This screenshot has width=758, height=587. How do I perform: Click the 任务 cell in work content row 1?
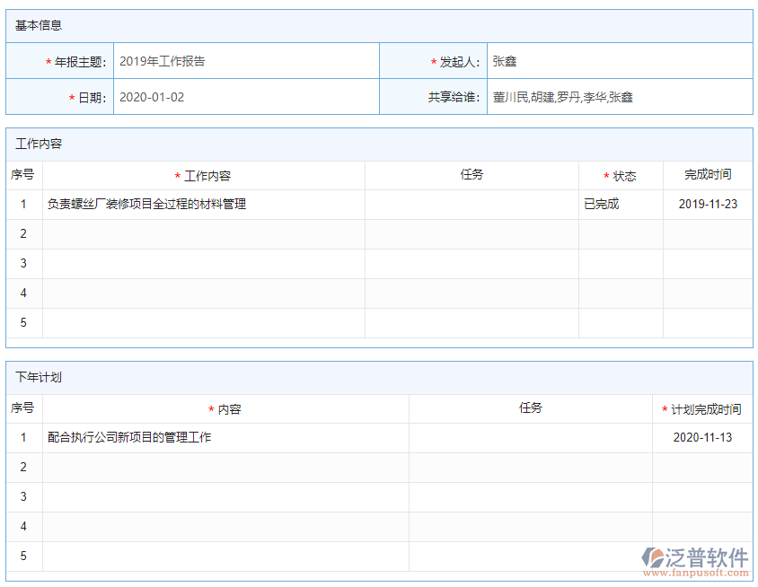coord(472,204)
